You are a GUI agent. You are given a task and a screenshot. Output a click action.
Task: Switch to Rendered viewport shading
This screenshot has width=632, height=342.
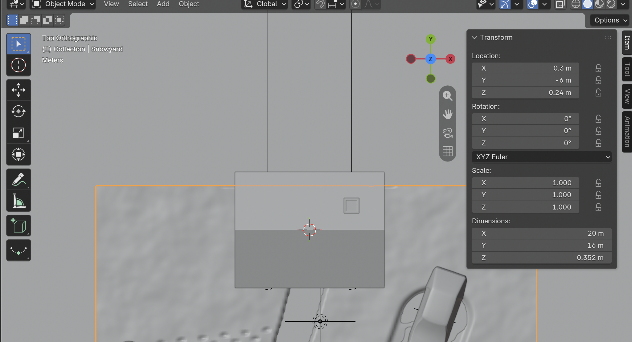(611, 4)
